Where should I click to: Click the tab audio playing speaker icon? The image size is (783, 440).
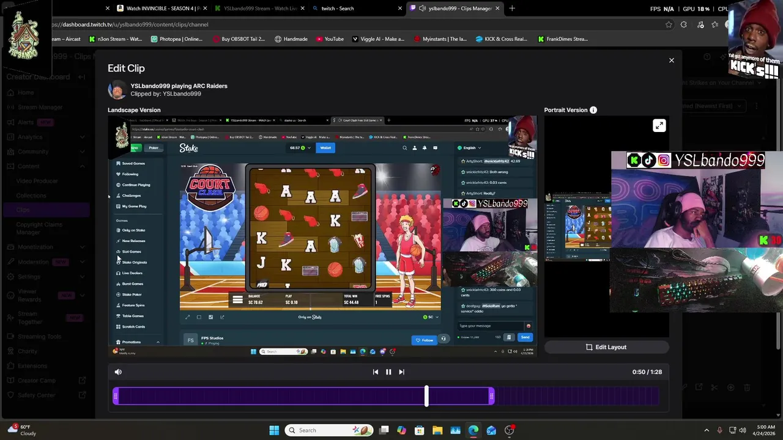pyautogui.click(x=422, y=9)
